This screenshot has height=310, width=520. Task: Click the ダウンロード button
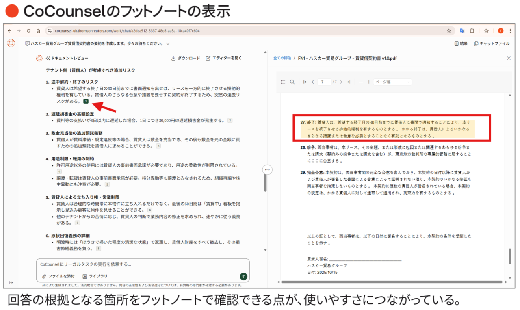click(186, 58)
